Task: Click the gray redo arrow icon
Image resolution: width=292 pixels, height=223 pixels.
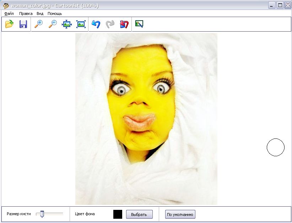Action: pos(110,24)
